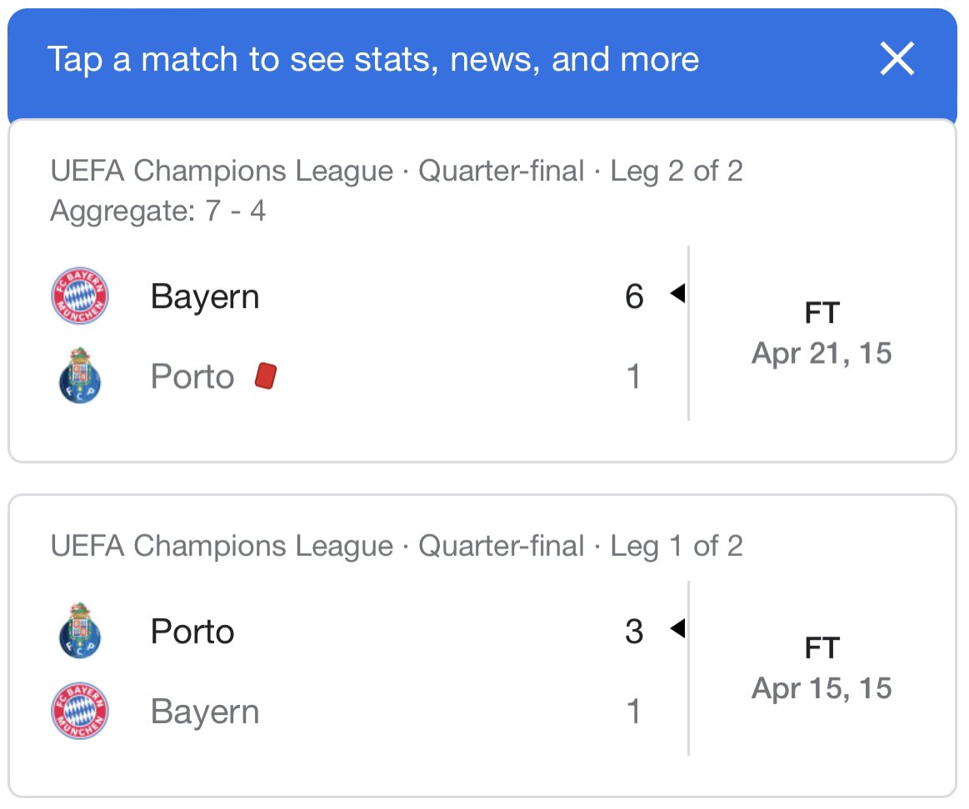
Task: Click Porto team name in Leg 2 match
Action: 192,377
